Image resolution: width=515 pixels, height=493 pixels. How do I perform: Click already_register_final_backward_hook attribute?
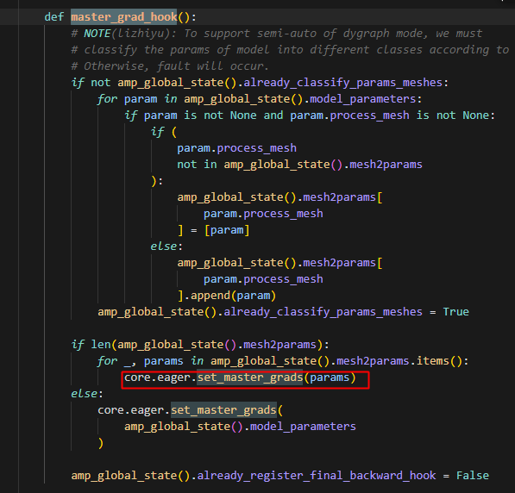point(317,475)
